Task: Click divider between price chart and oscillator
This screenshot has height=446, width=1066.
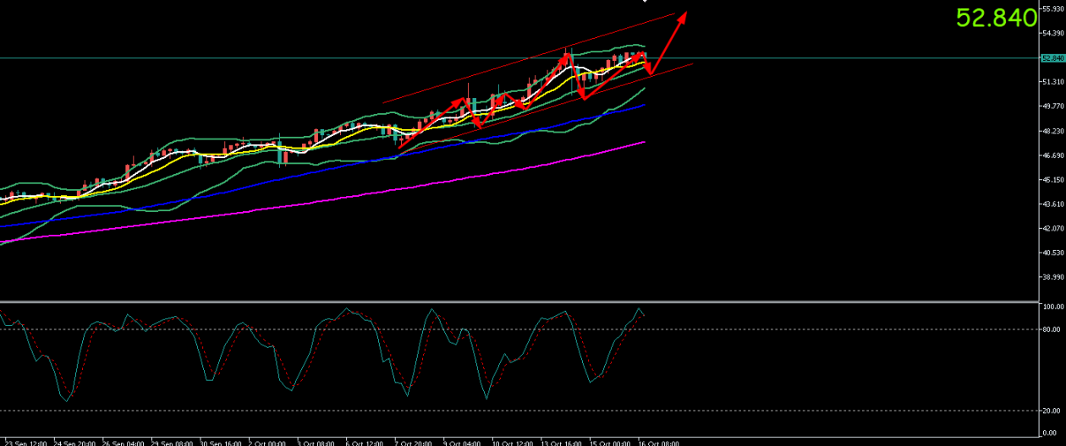Action: 508,301
